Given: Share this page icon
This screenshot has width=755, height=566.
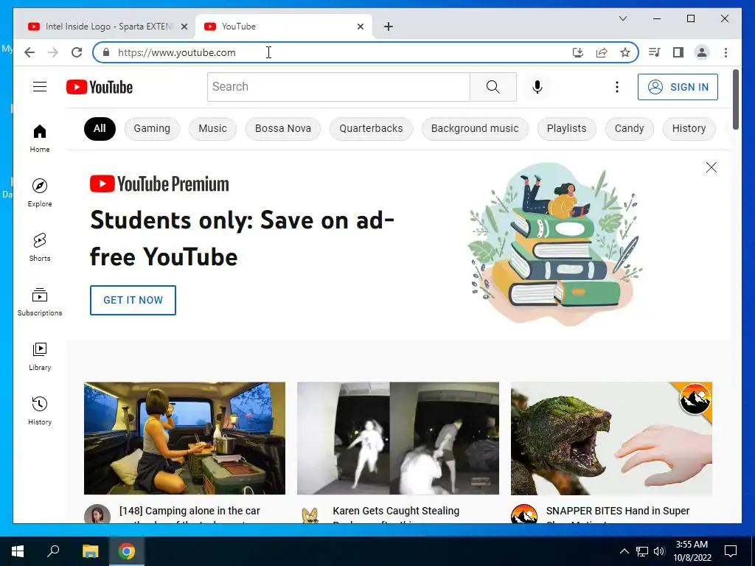Looking at the screenshot, I should coord(602,52).
